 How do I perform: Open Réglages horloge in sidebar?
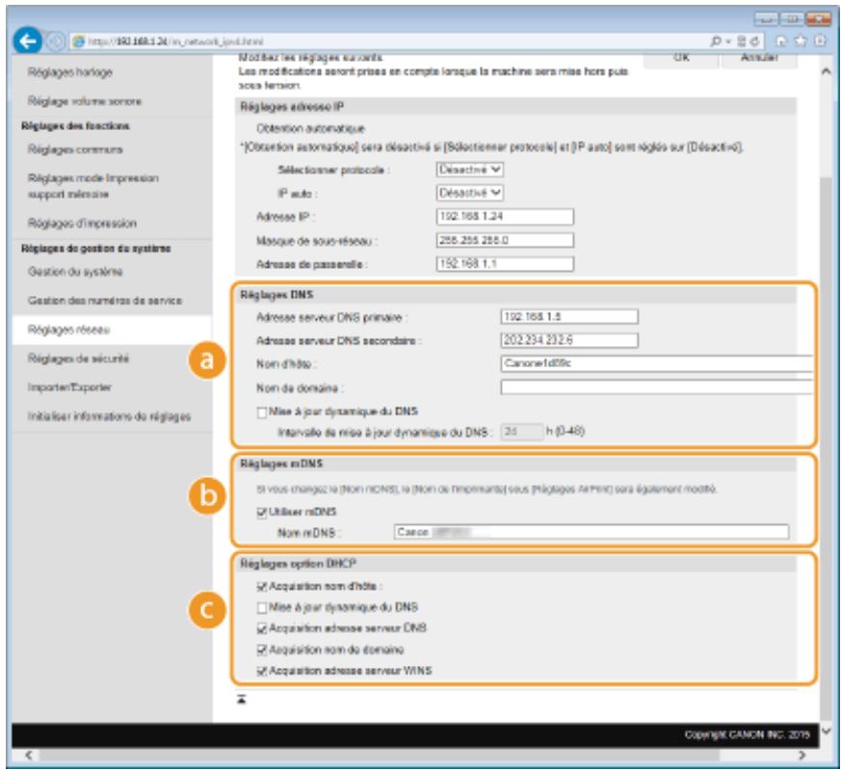point(70,72)
